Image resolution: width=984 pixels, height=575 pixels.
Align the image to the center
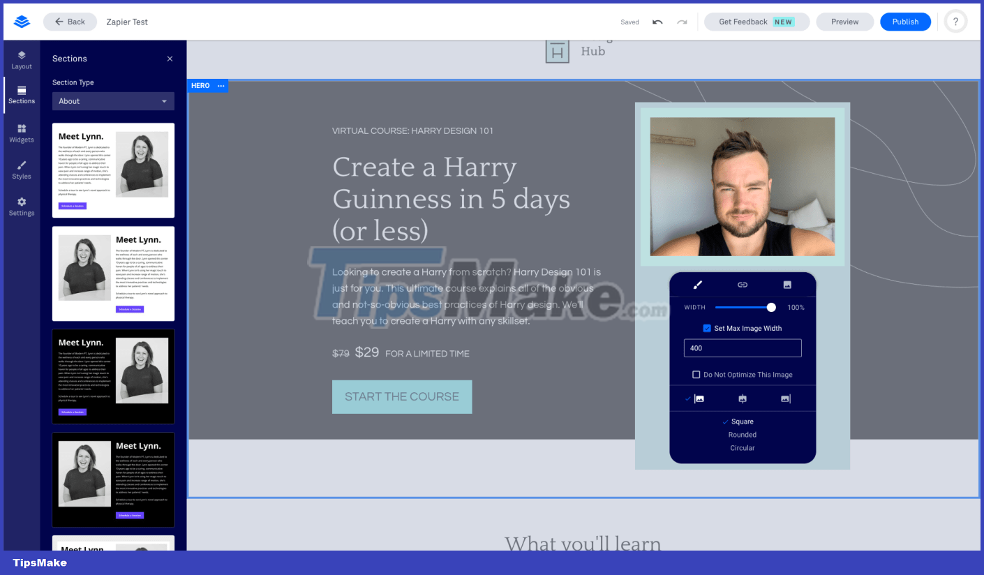click(x=742, y=398)
